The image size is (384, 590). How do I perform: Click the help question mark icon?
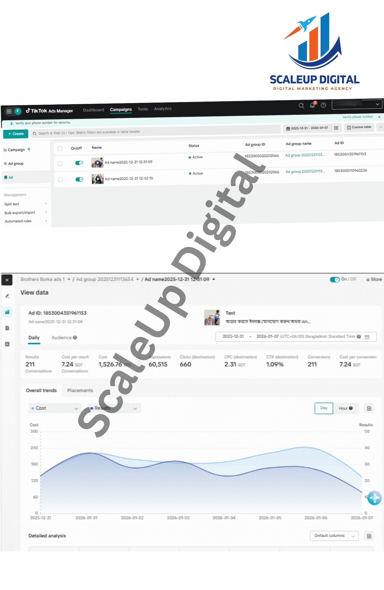(323, 105)
